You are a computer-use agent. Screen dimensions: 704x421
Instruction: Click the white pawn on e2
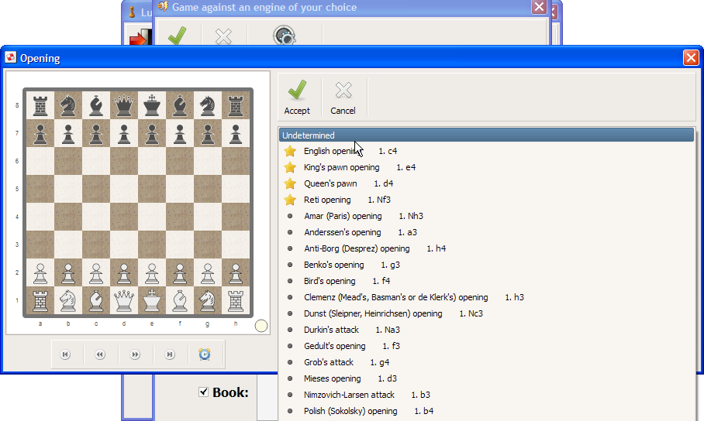(x=152, y=273)
